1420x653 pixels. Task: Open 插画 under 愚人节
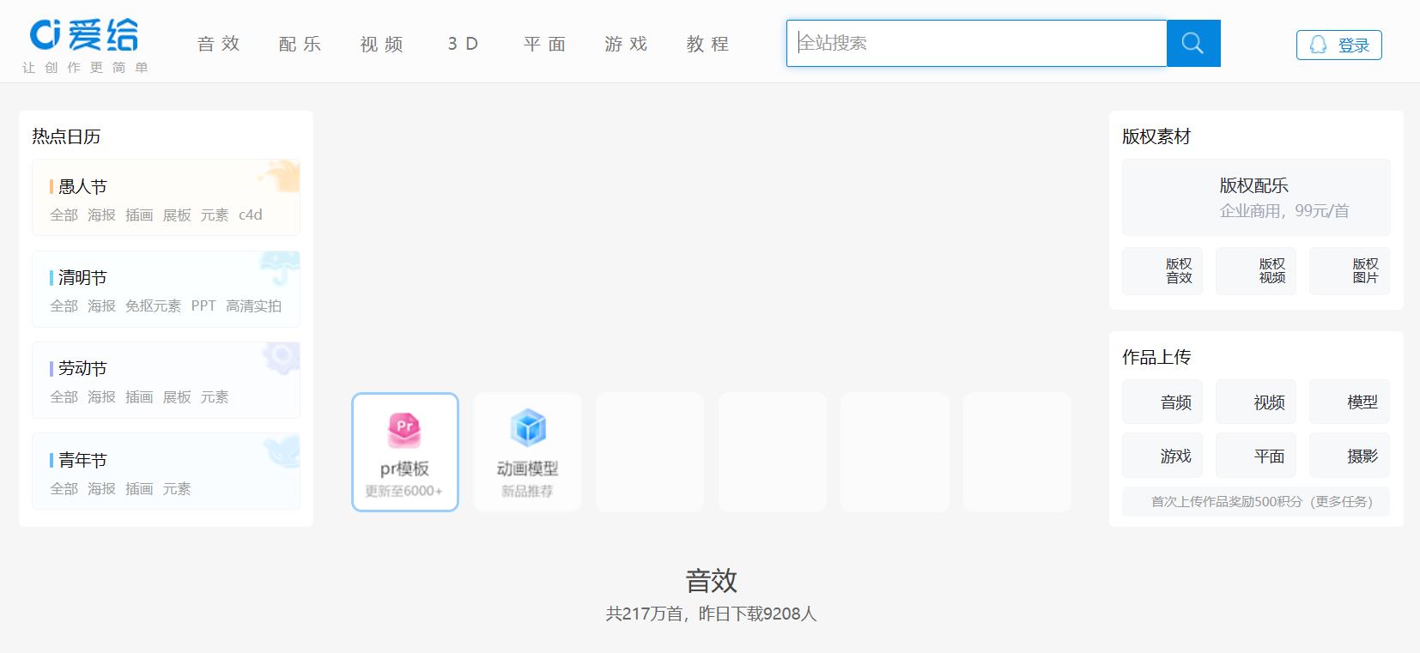point(139,215)
